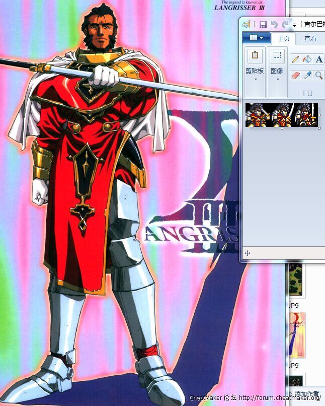Screen dimensions: 325x406
Task: Expand the 图像 image group arrow
Action: click(x=277, y=79)
